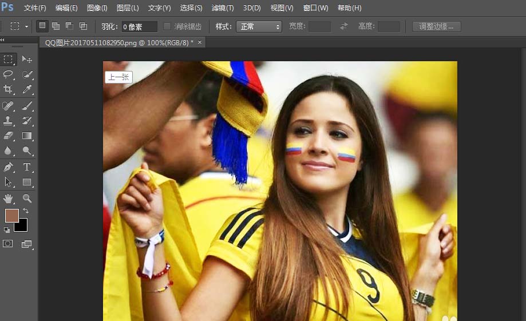Select the Clone Stamp tool
526x321 pixels.
click(x=9, y=121)
